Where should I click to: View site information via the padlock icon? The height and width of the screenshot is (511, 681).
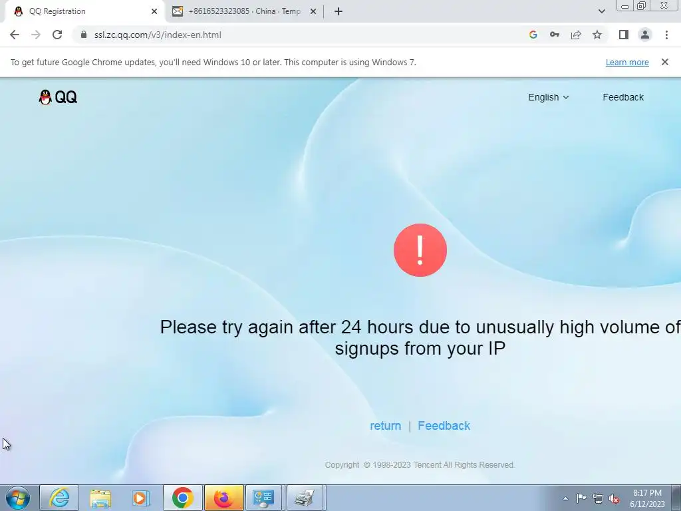pos(84,35)
